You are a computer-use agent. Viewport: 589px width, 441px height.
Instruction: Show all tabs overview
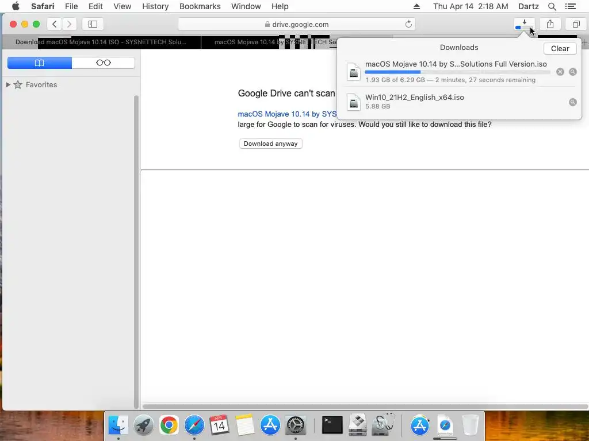click(576, 24)
